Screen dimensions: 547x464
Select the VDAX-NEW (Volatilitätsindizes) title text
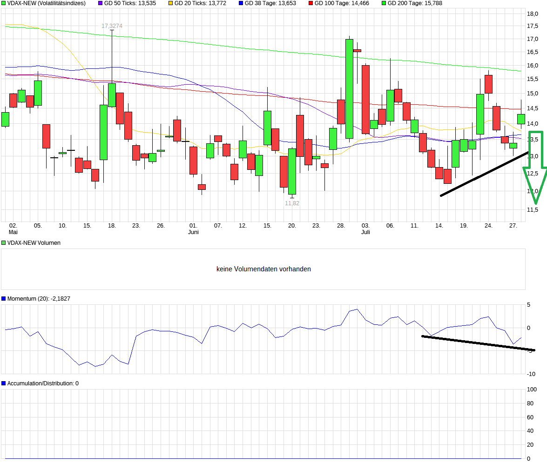coord(47,3)
